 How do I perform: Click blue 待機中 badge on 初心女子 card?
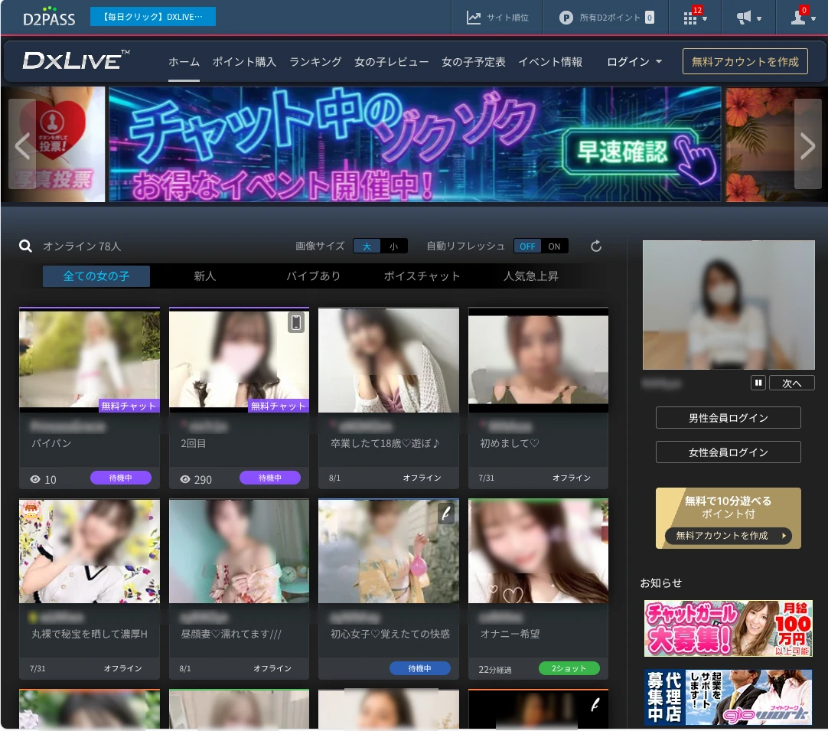click(420, 668)
